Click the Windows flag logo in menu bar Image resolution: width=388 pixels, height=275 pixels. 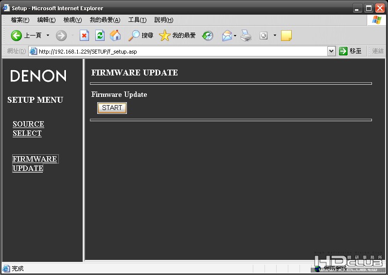pos(376,20)
